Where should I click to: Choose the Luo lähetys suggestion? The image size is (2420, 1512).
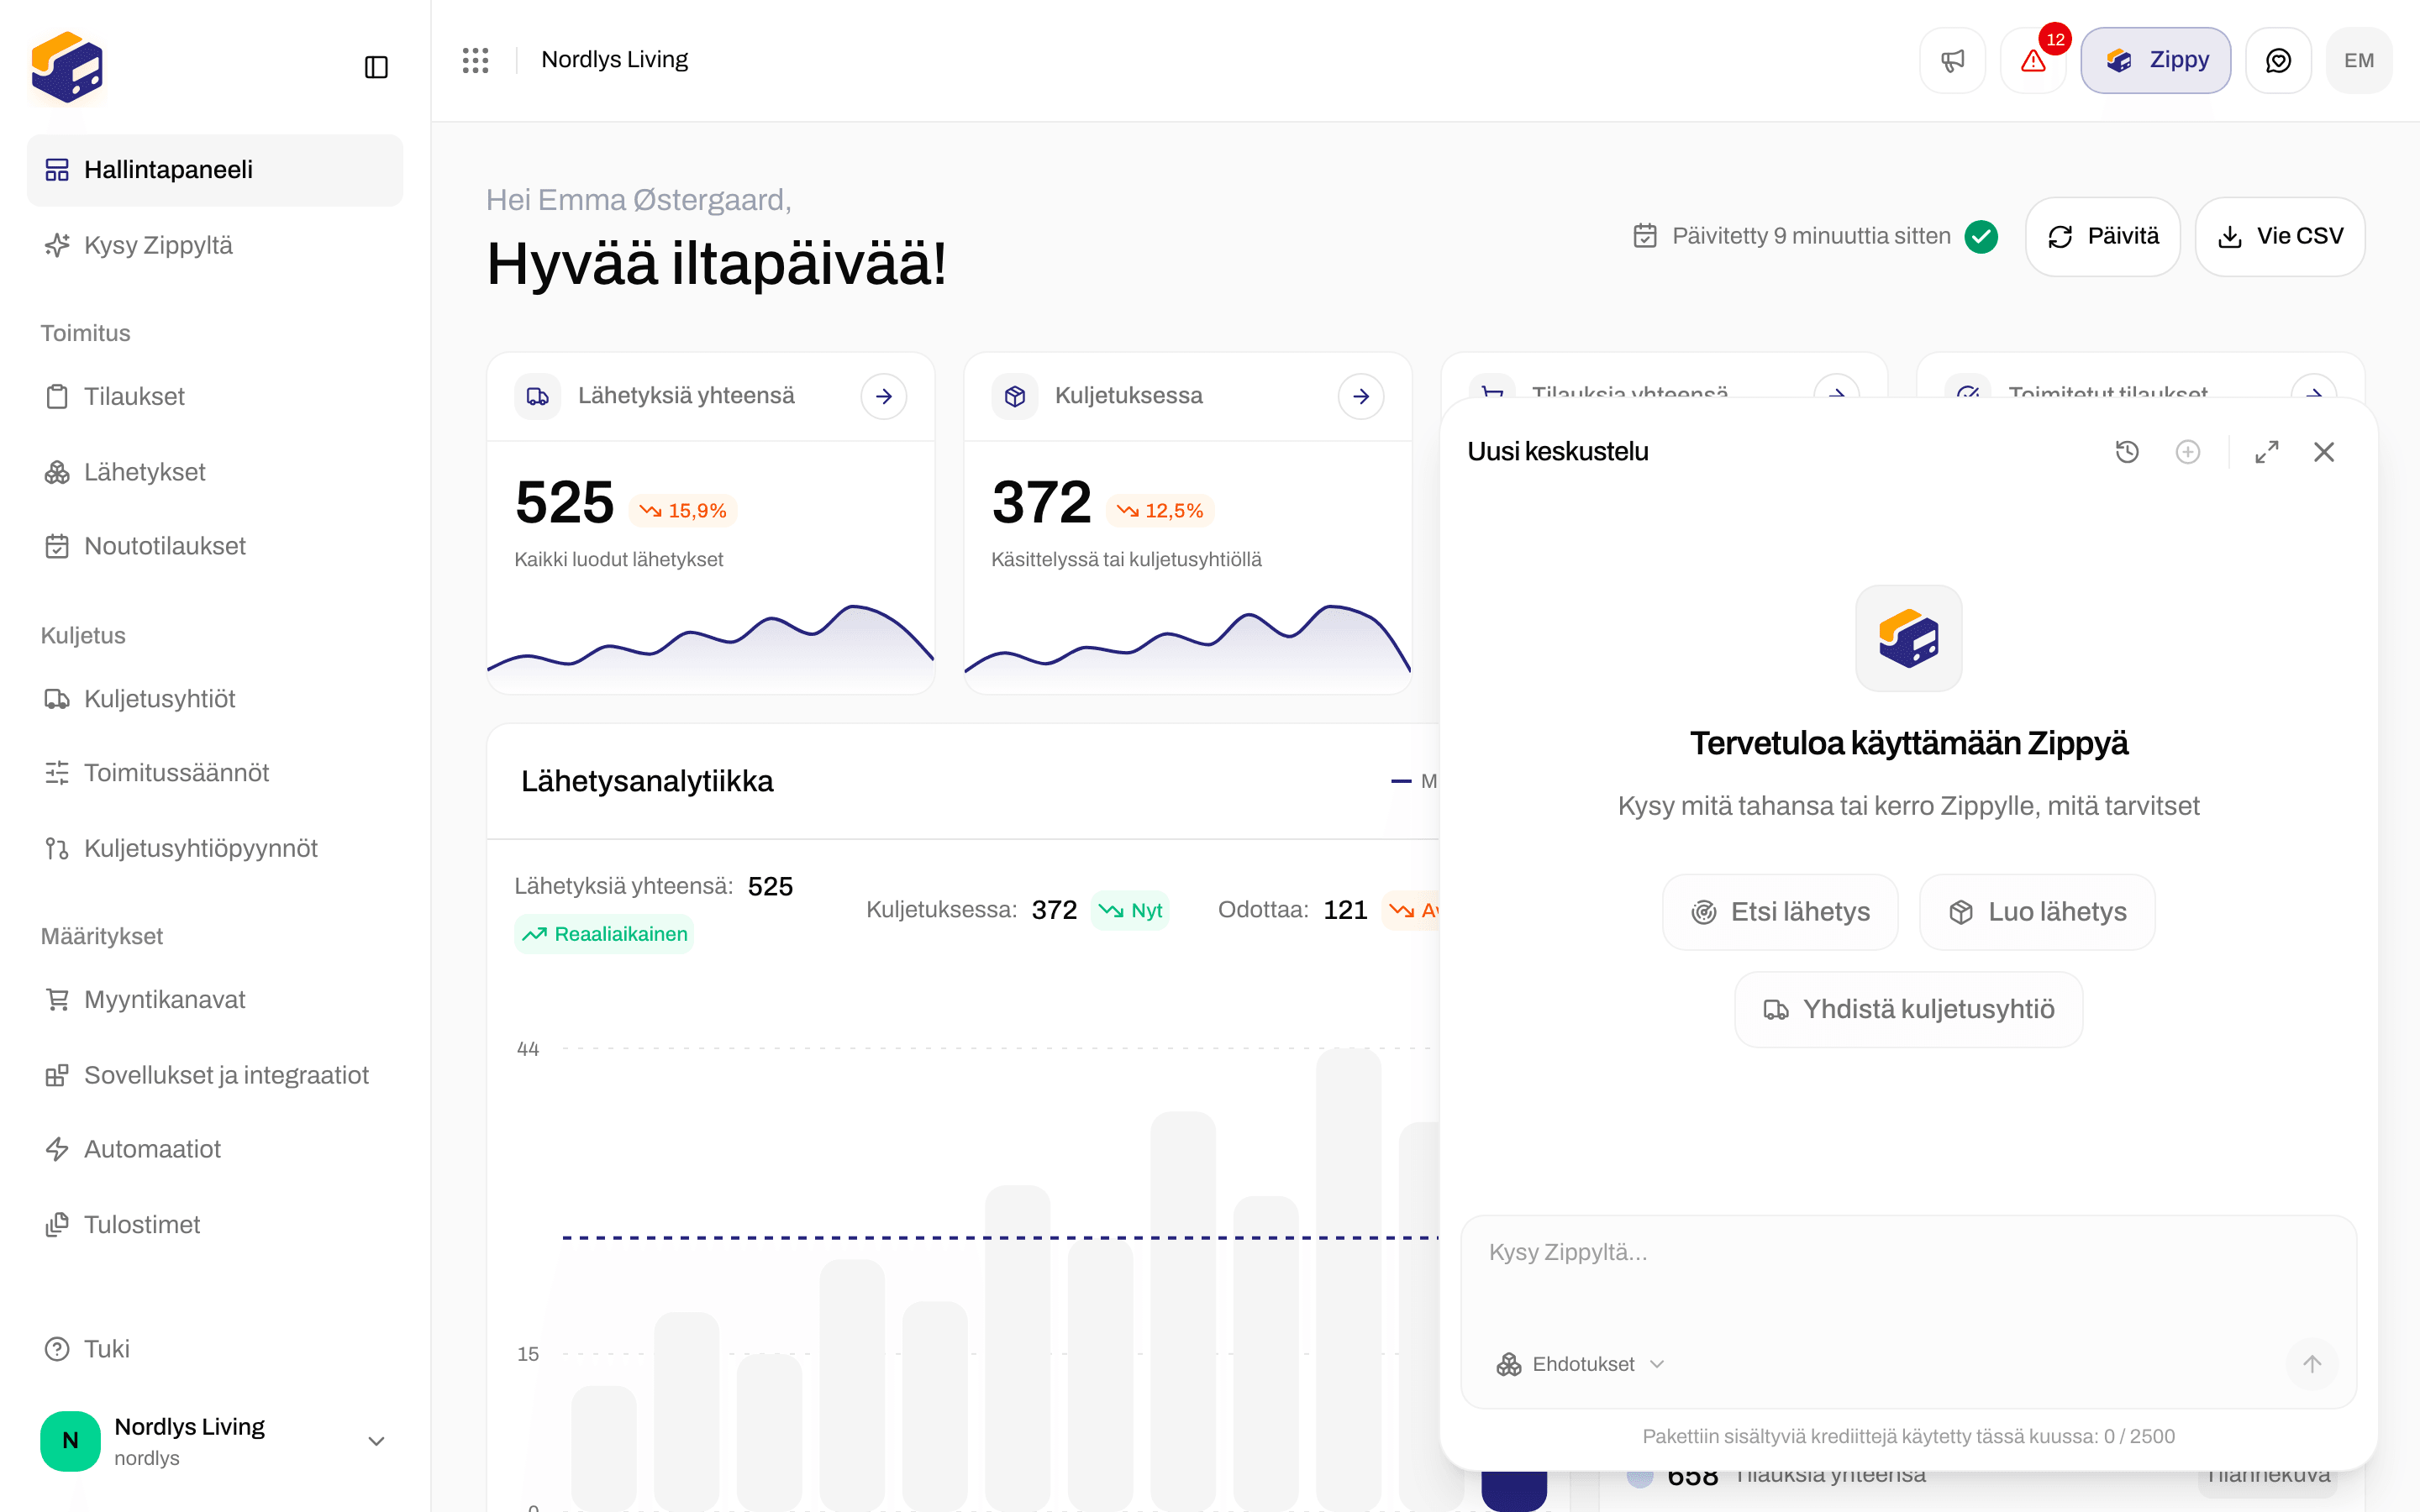(2037, 912)
